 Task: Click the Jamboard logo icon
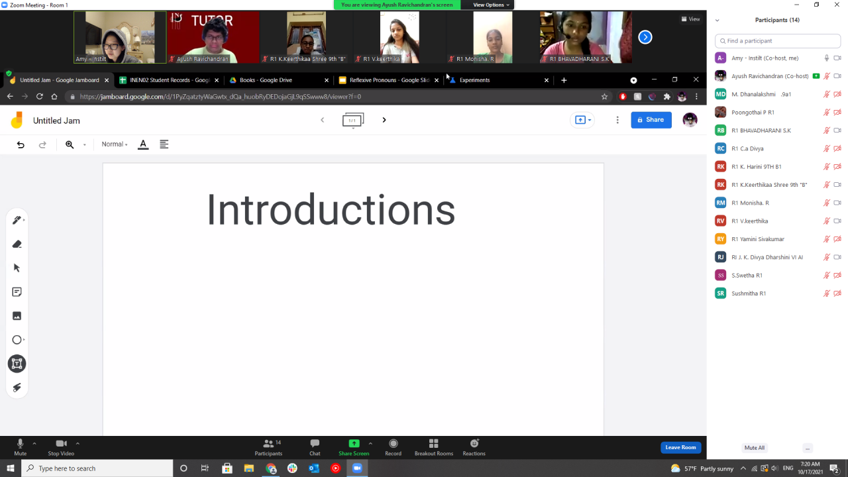click(x=17, y=121)
